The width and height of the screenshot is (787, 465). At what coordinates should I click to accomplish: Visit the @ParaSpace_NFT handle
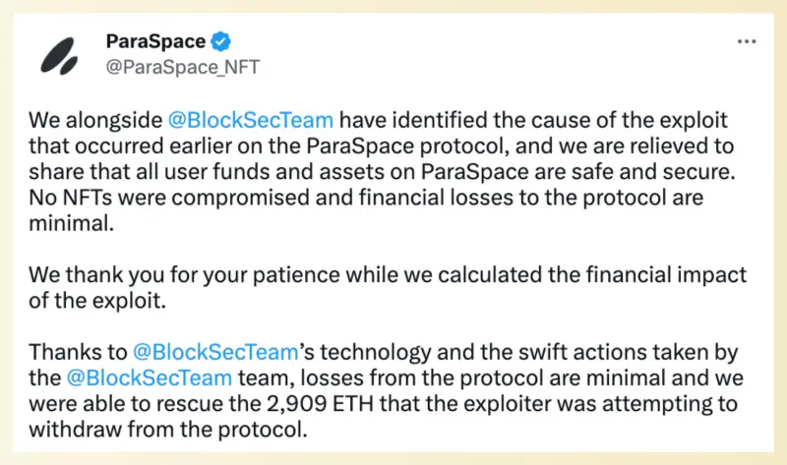coord(182,66)
